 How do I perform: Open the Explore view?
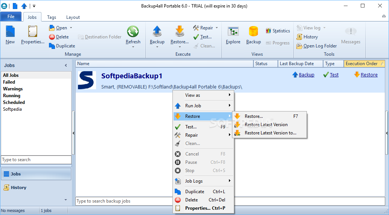[233, 35]
